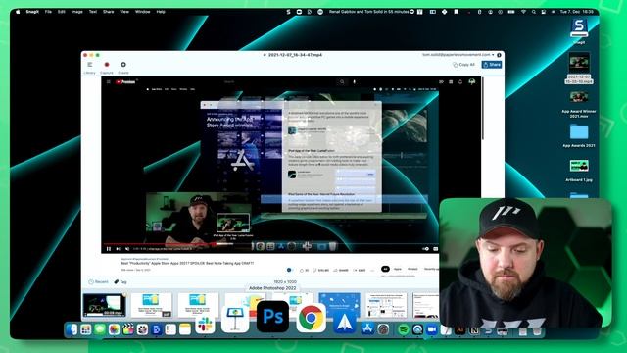Open the blue Welcome to Snagit thumbnail
This screenshot has width=627, height=353.
point(339,305)
